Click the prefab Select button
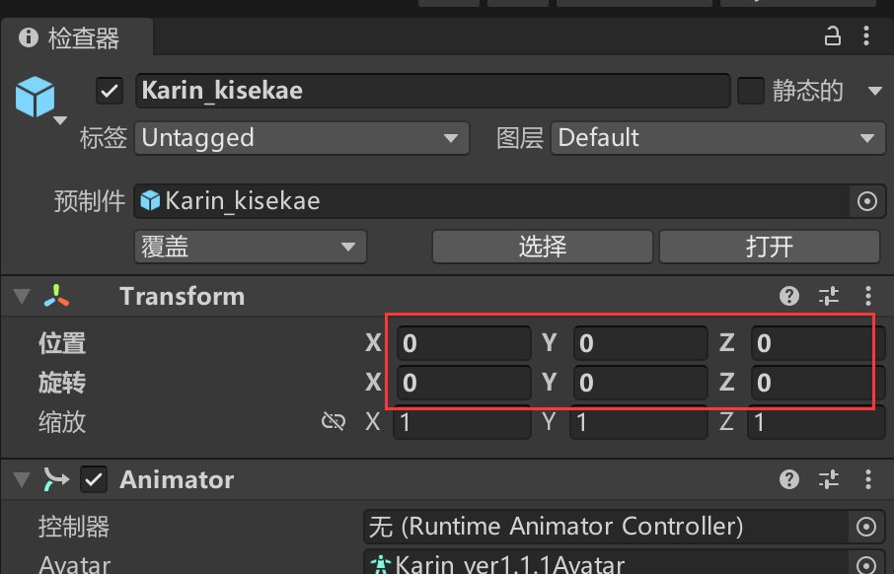 click(542, 247)
